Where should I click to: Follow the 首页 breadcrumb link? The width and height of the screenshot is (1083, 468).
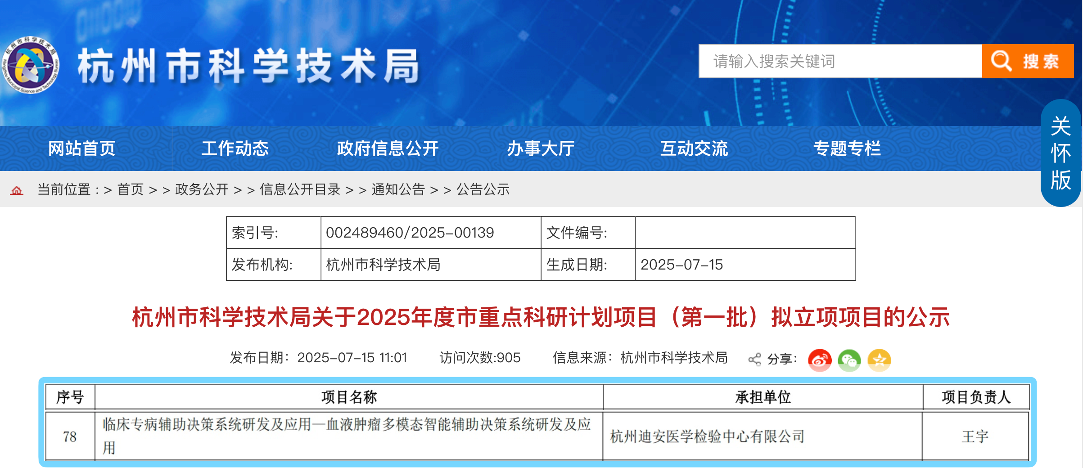pos(131,189)
